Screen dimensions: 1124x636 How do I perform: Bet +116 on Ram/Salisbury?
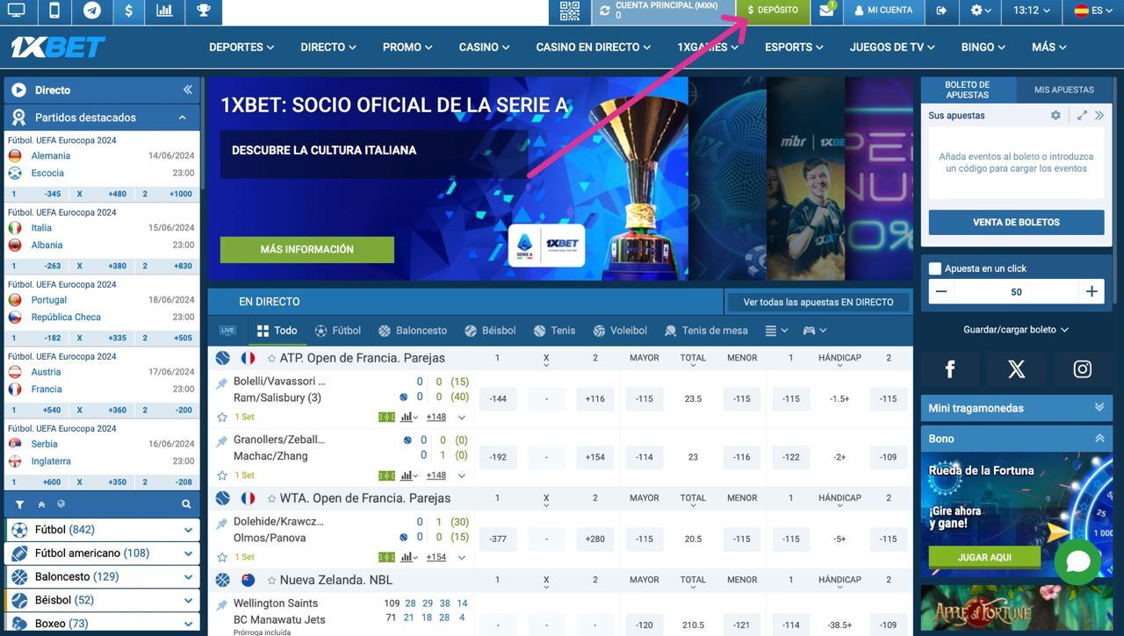[595, 399]
